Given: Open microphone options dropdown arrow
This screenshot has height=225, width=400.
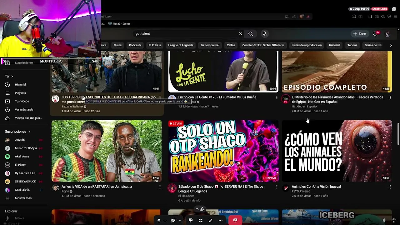Looking at the screenshot, I should (165, 221).
